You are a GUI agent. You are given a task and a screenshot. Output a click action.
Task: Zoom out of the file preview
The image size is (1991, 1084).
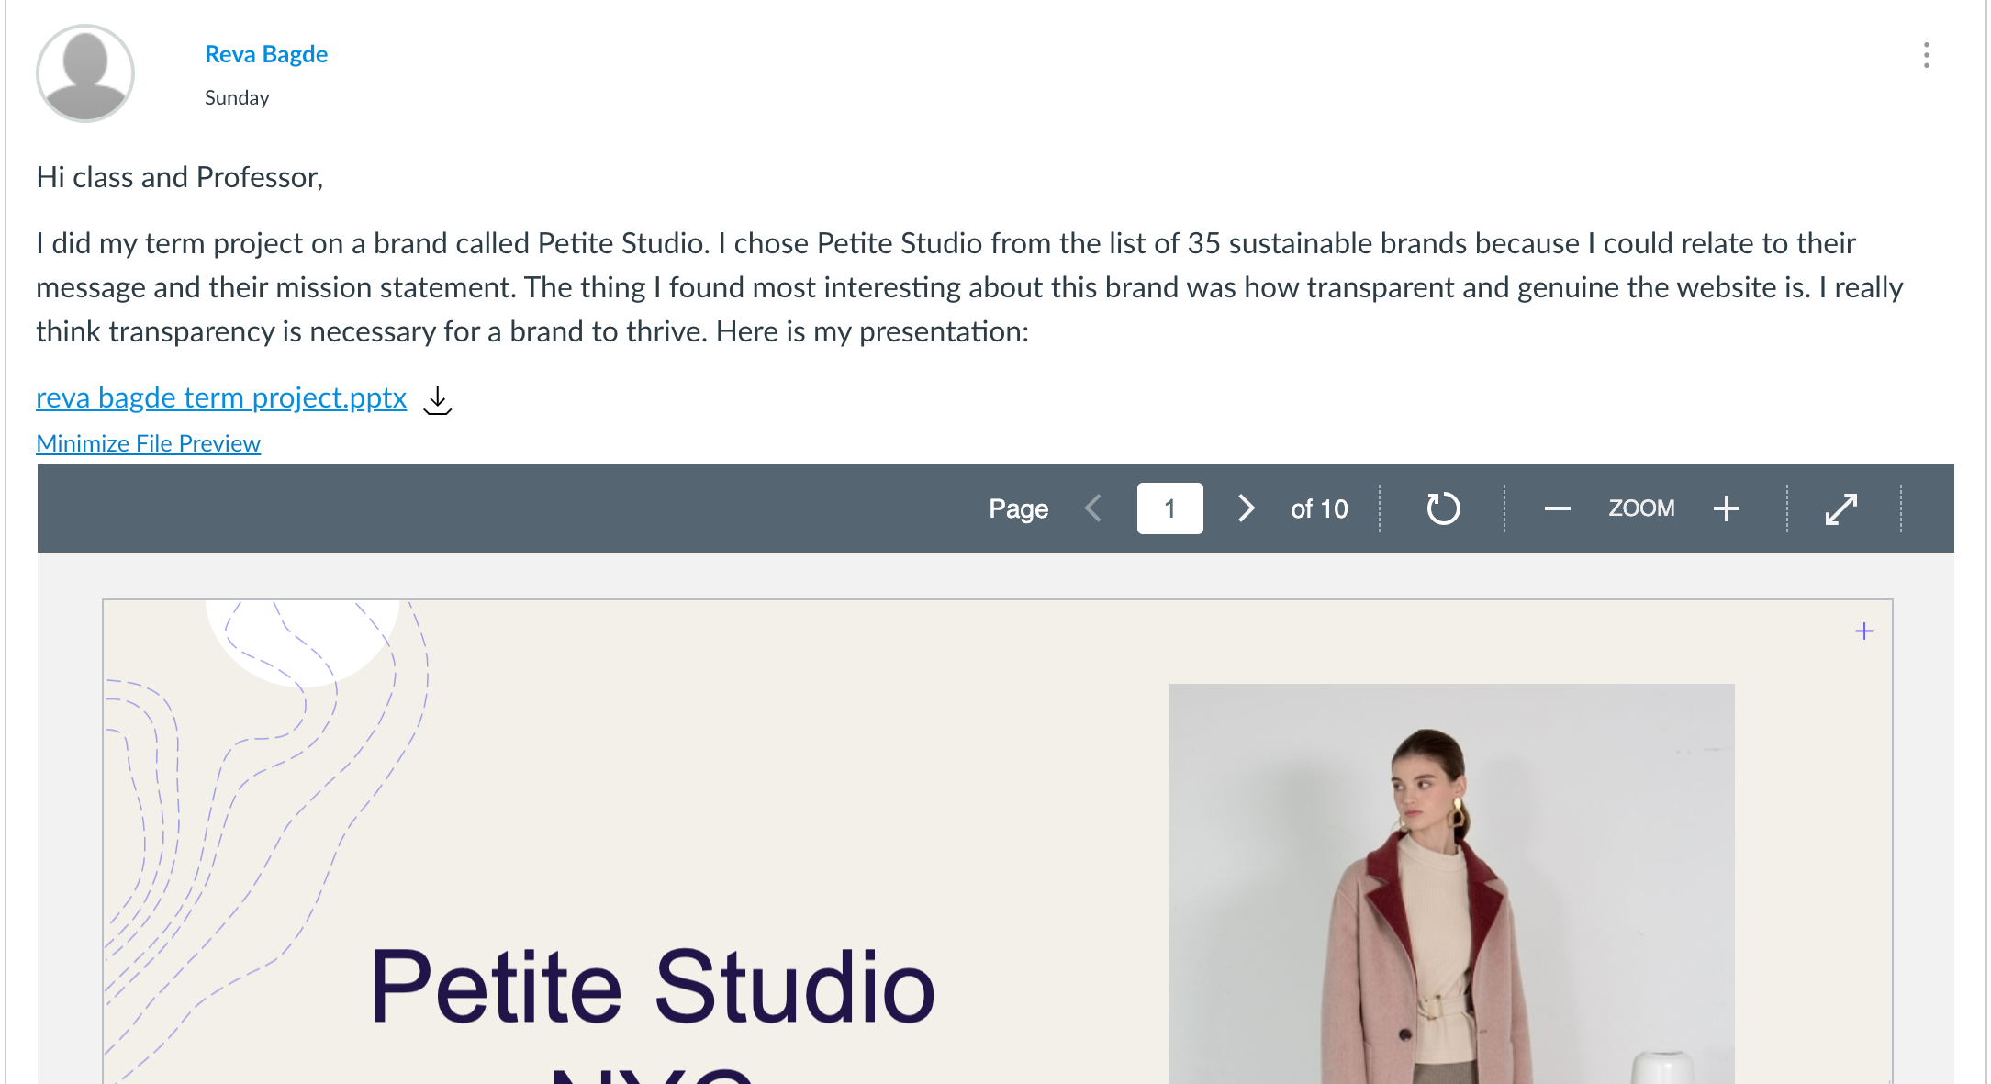(x=1557, y=508)
